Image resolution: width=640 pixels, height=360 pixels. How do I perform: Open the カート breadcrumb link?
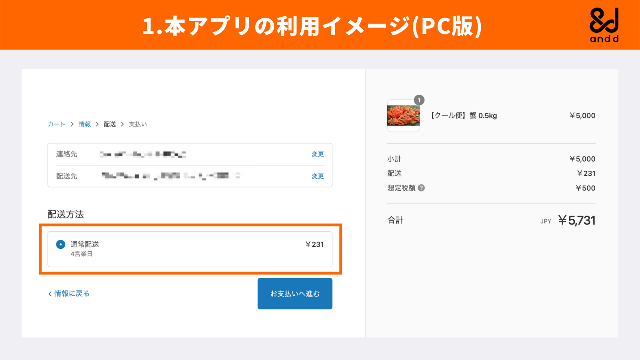[x=56, y=124]
